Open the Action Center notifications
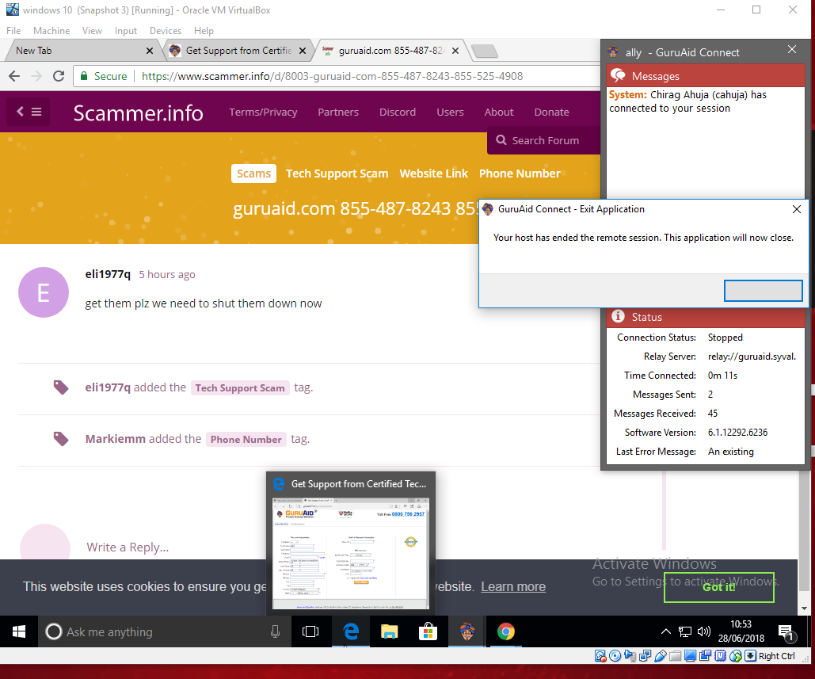This screenshot has height=679, width=815. pyautogui.click(x=786, y=632)
